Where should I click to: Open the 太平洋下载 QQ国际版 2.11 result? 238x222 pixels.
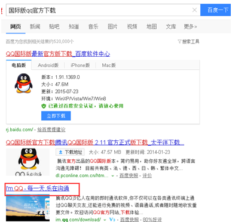pos(95,142)
